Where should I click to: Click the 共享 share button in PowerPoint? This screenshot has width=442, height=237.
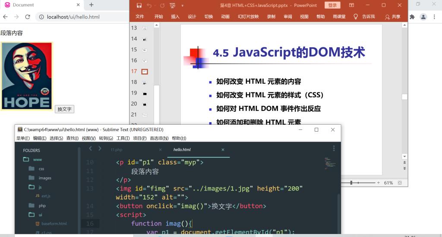pyautogui.click(x=393, y=17)
